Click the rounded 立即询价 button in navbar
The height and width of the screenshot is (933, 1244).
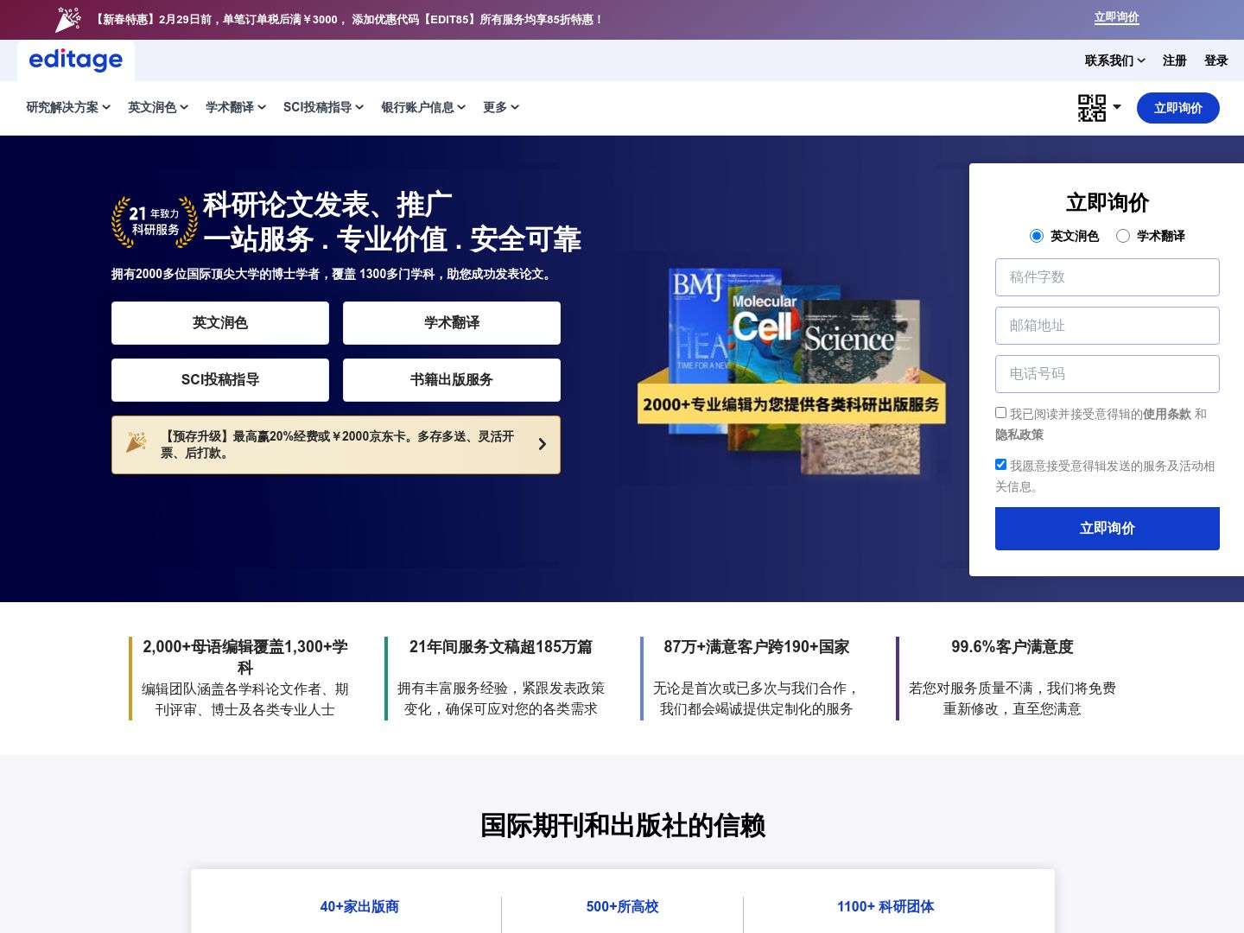[1178, 108]
